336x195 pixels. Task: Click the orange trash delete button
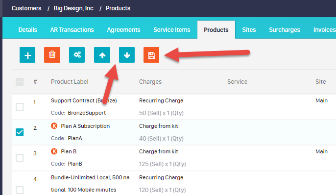(52, 55)
